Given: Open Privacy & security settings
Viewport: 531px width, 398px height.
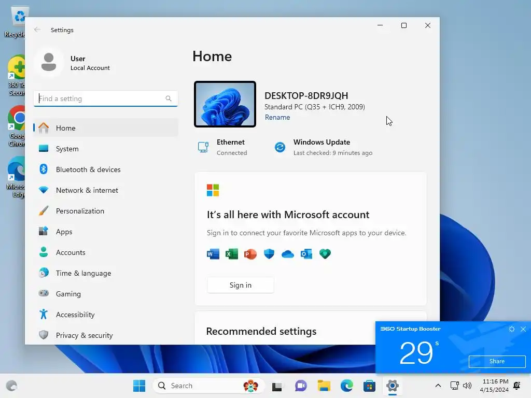Looking at the screenshot, I should (106, 335).
